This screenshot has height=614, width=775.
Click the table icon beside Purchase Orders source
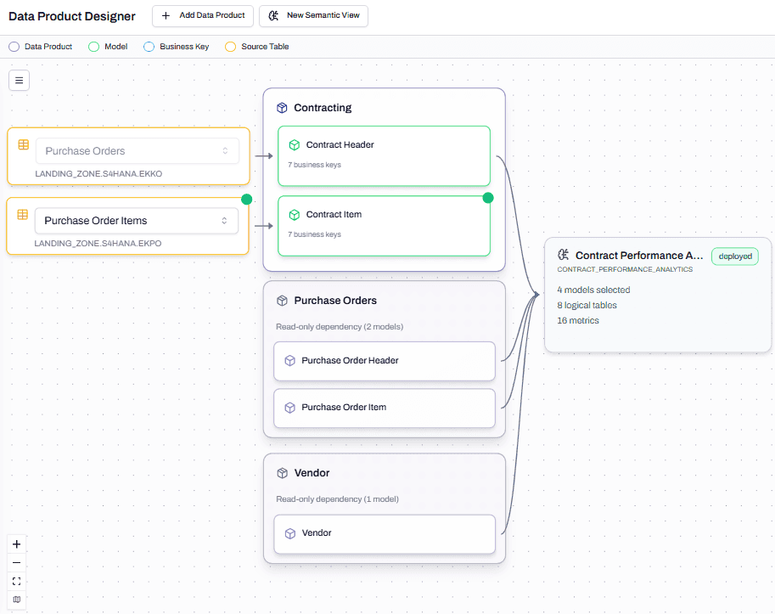[23, 144]
